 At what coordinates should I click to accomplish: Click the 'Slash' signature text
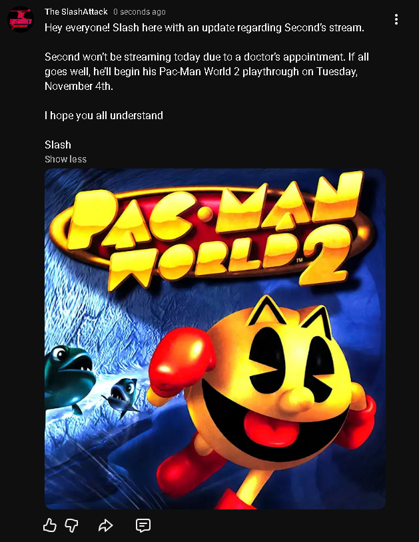[58, 144]
